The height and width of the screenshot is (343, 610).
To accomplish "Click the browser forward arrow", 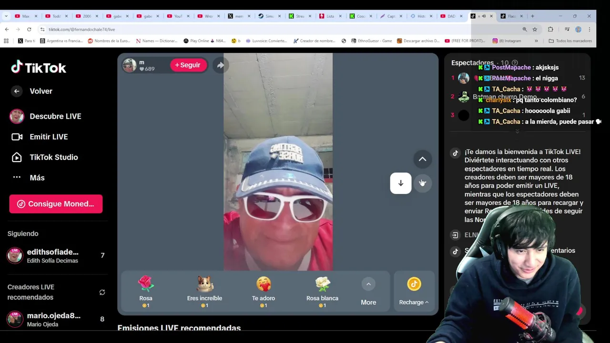I will pos(18,29).
